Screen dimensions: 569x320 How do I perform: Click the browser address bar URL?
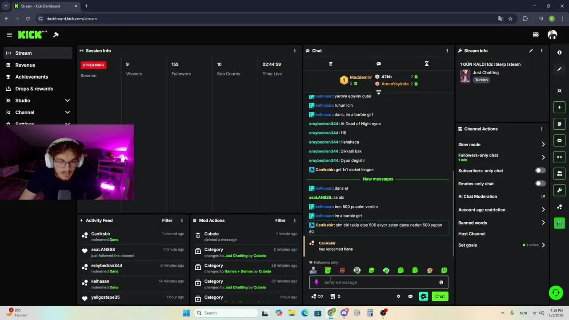[72, 19]
